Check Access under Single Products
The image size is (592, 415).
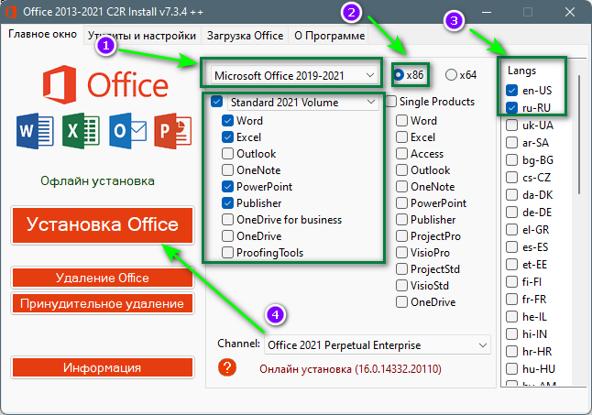pyautogui.click(x=401, y=154)
